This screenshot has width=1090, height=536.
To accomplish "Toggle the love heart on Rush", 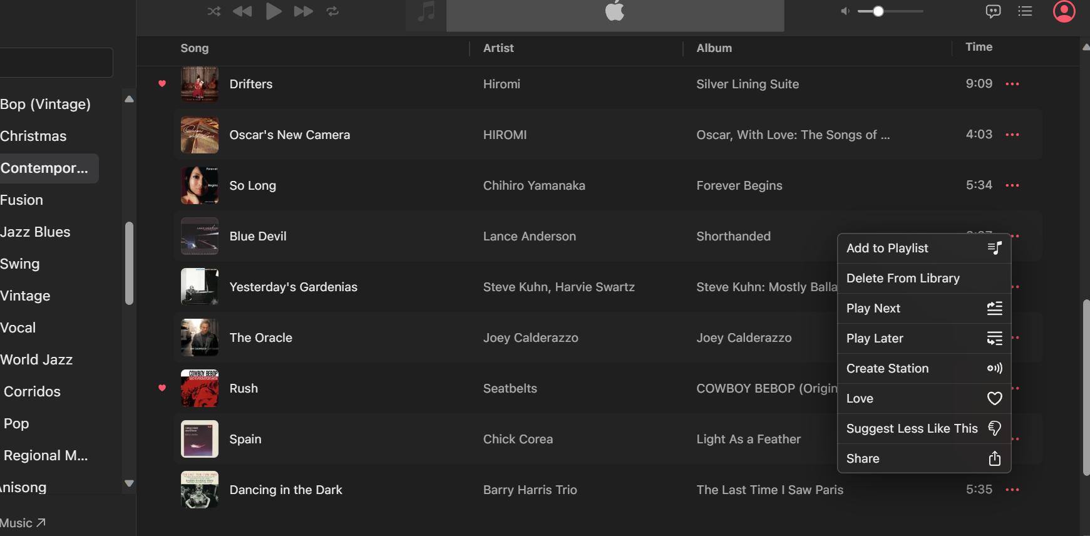I will pos(162,388).
